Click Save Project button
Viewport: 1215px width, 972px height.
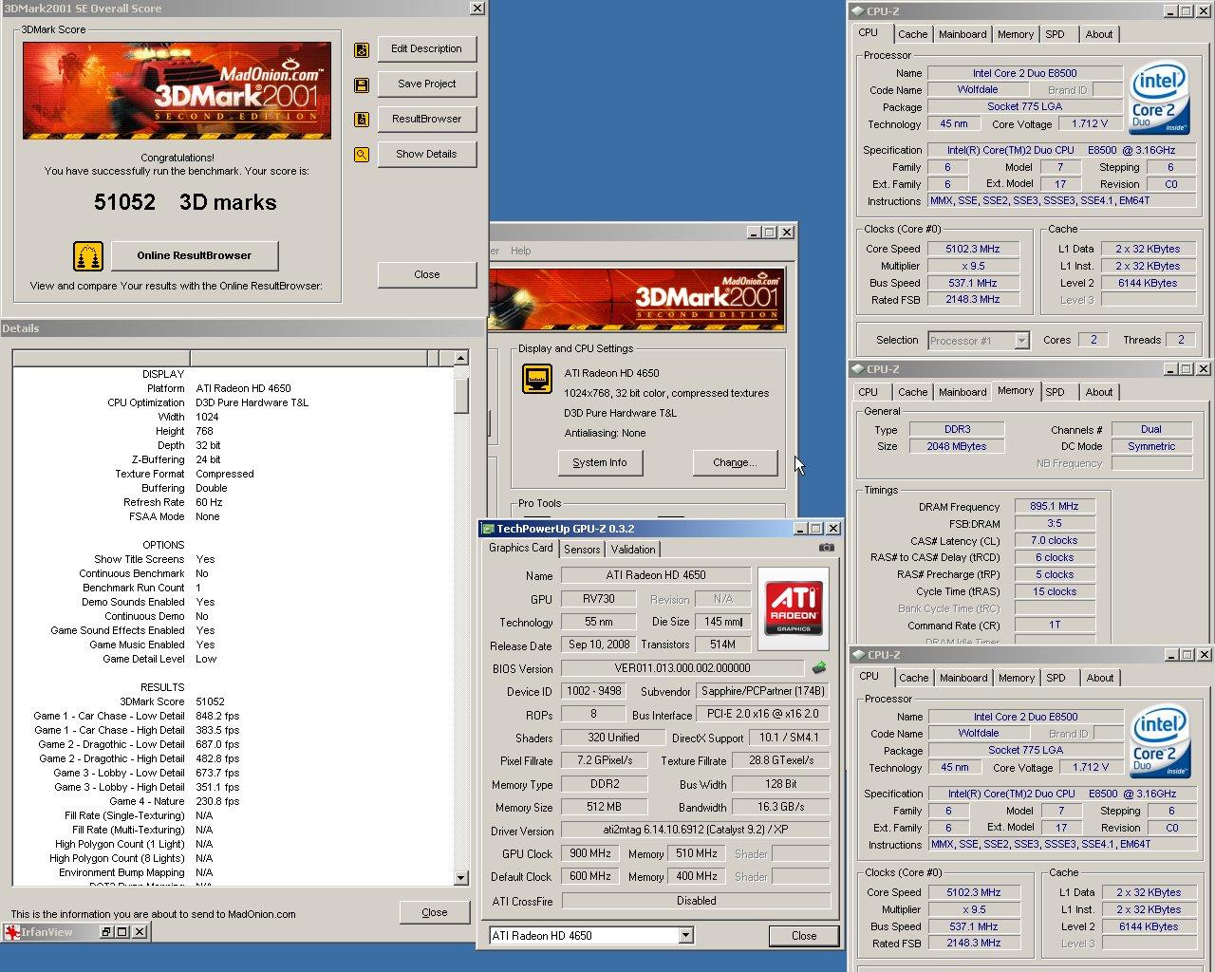pyautogui.click(x=426, y=84)
